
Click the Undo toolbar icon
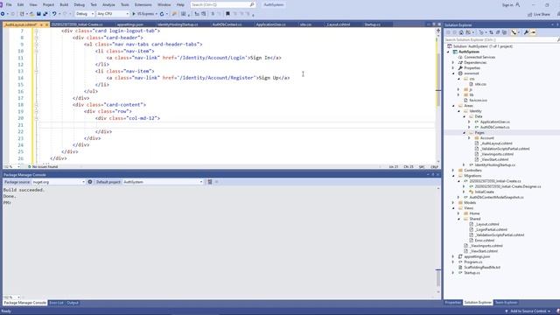(x=54, y=14)
